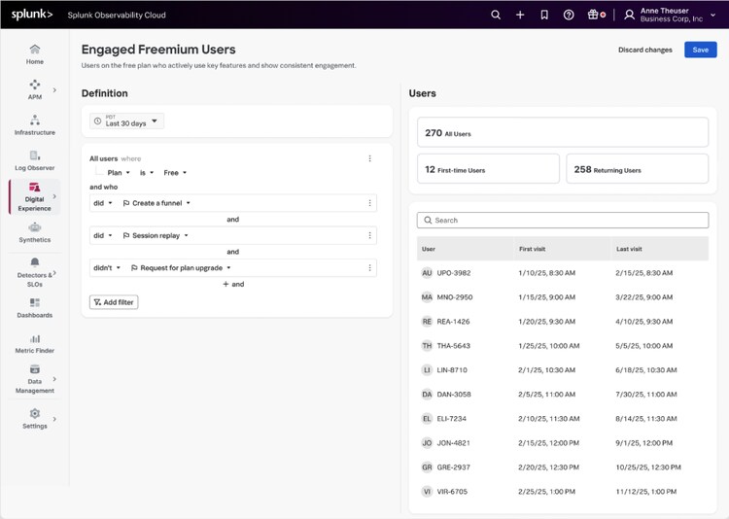The height and width of the screenshot is (519, 729).
Task: Open APM in the sidebar
Action: pos(35,89)
